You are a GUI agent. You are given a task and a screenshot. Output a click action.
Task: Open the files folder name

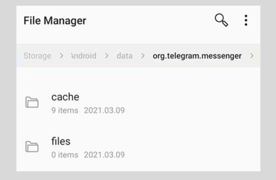pyautogui.click(x=61, y=141)
